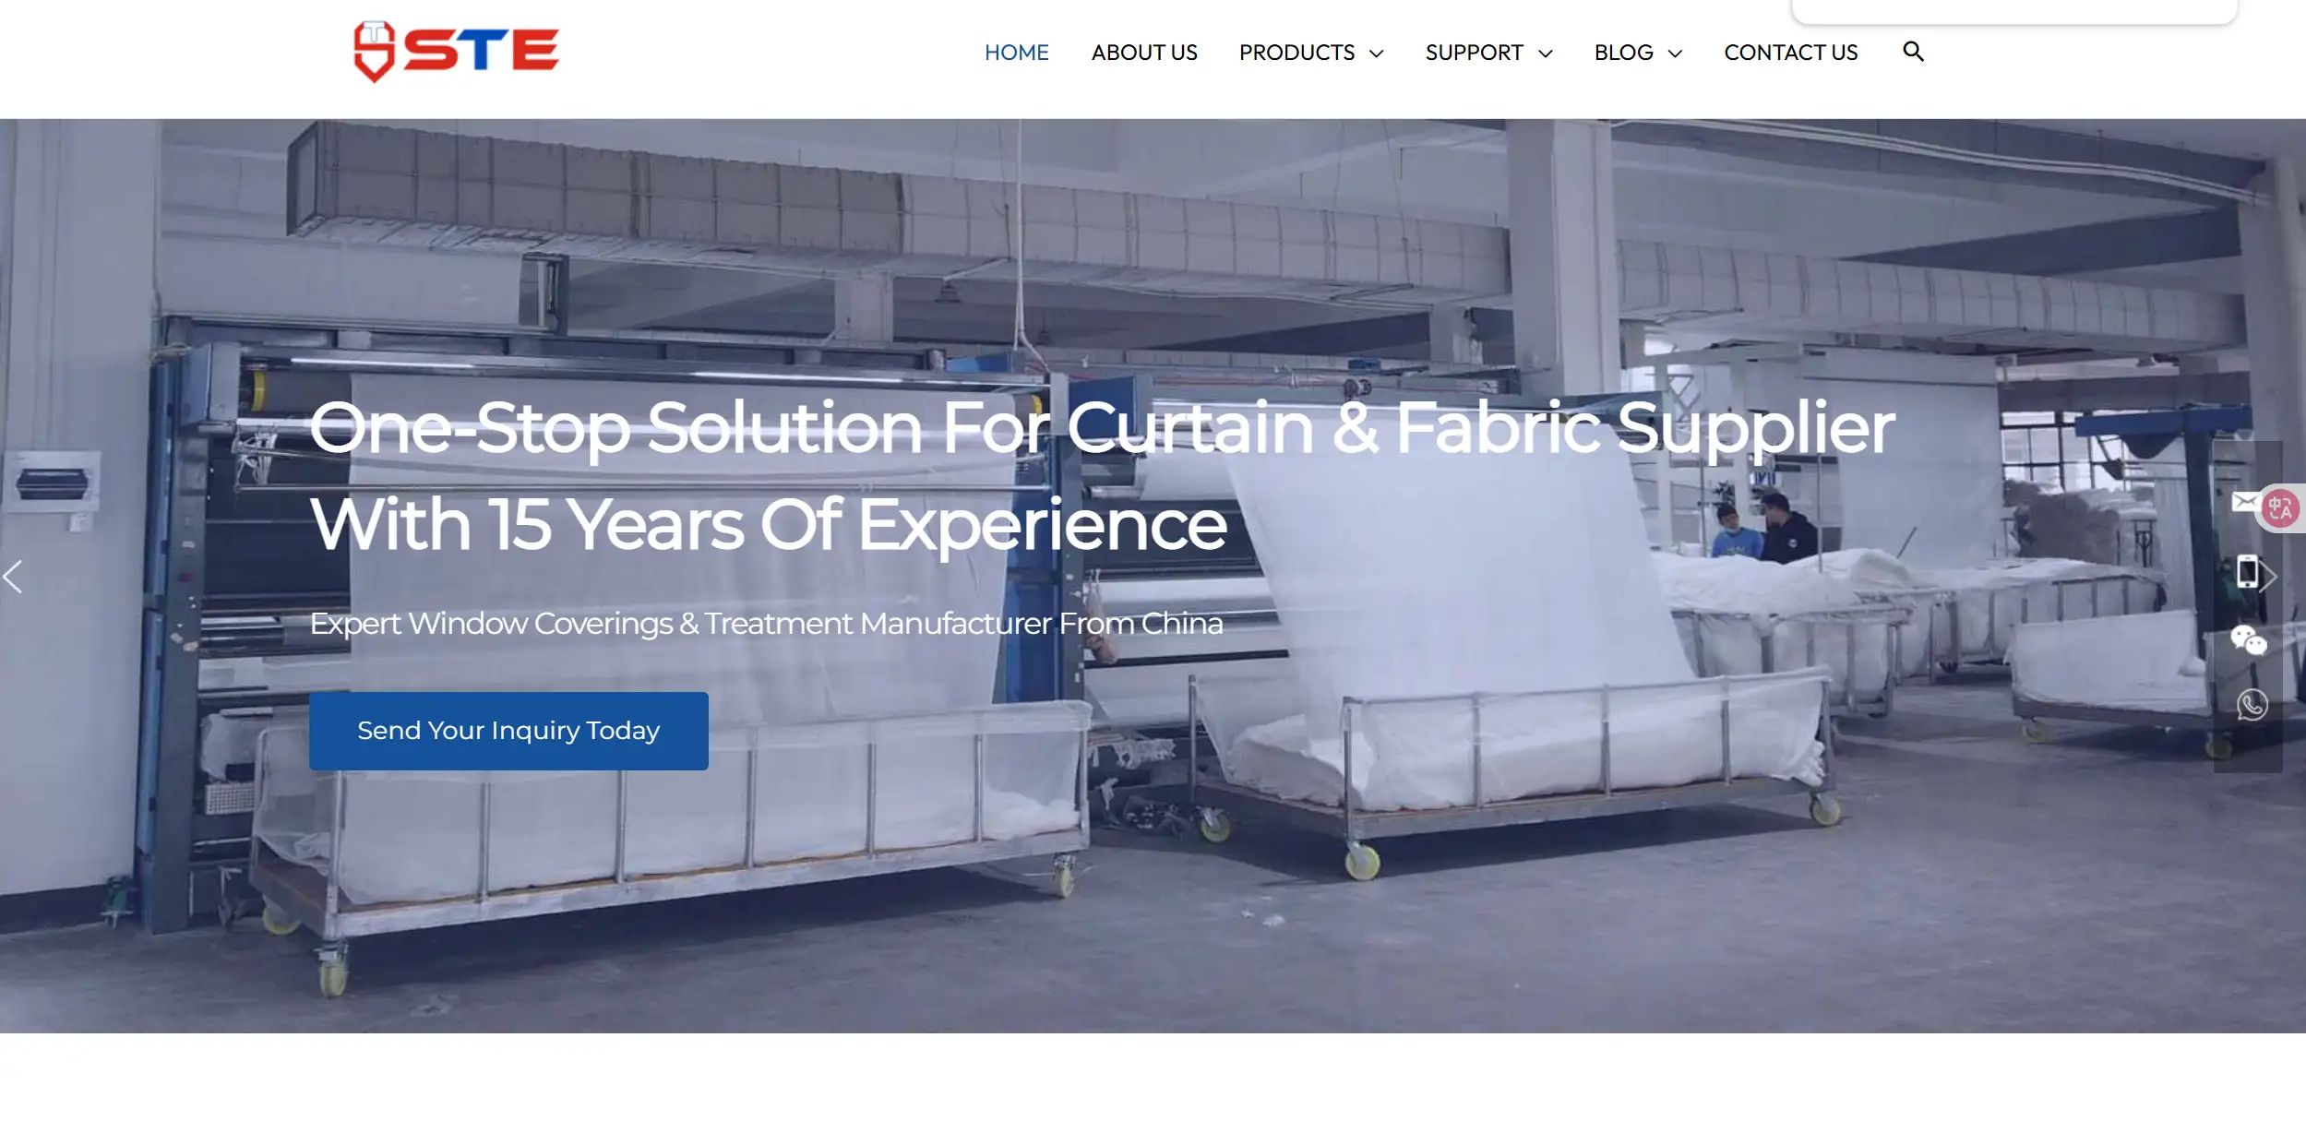2306x1133 pixels.
Task: Go to the previous slide arrow
Action: [13, 577]
